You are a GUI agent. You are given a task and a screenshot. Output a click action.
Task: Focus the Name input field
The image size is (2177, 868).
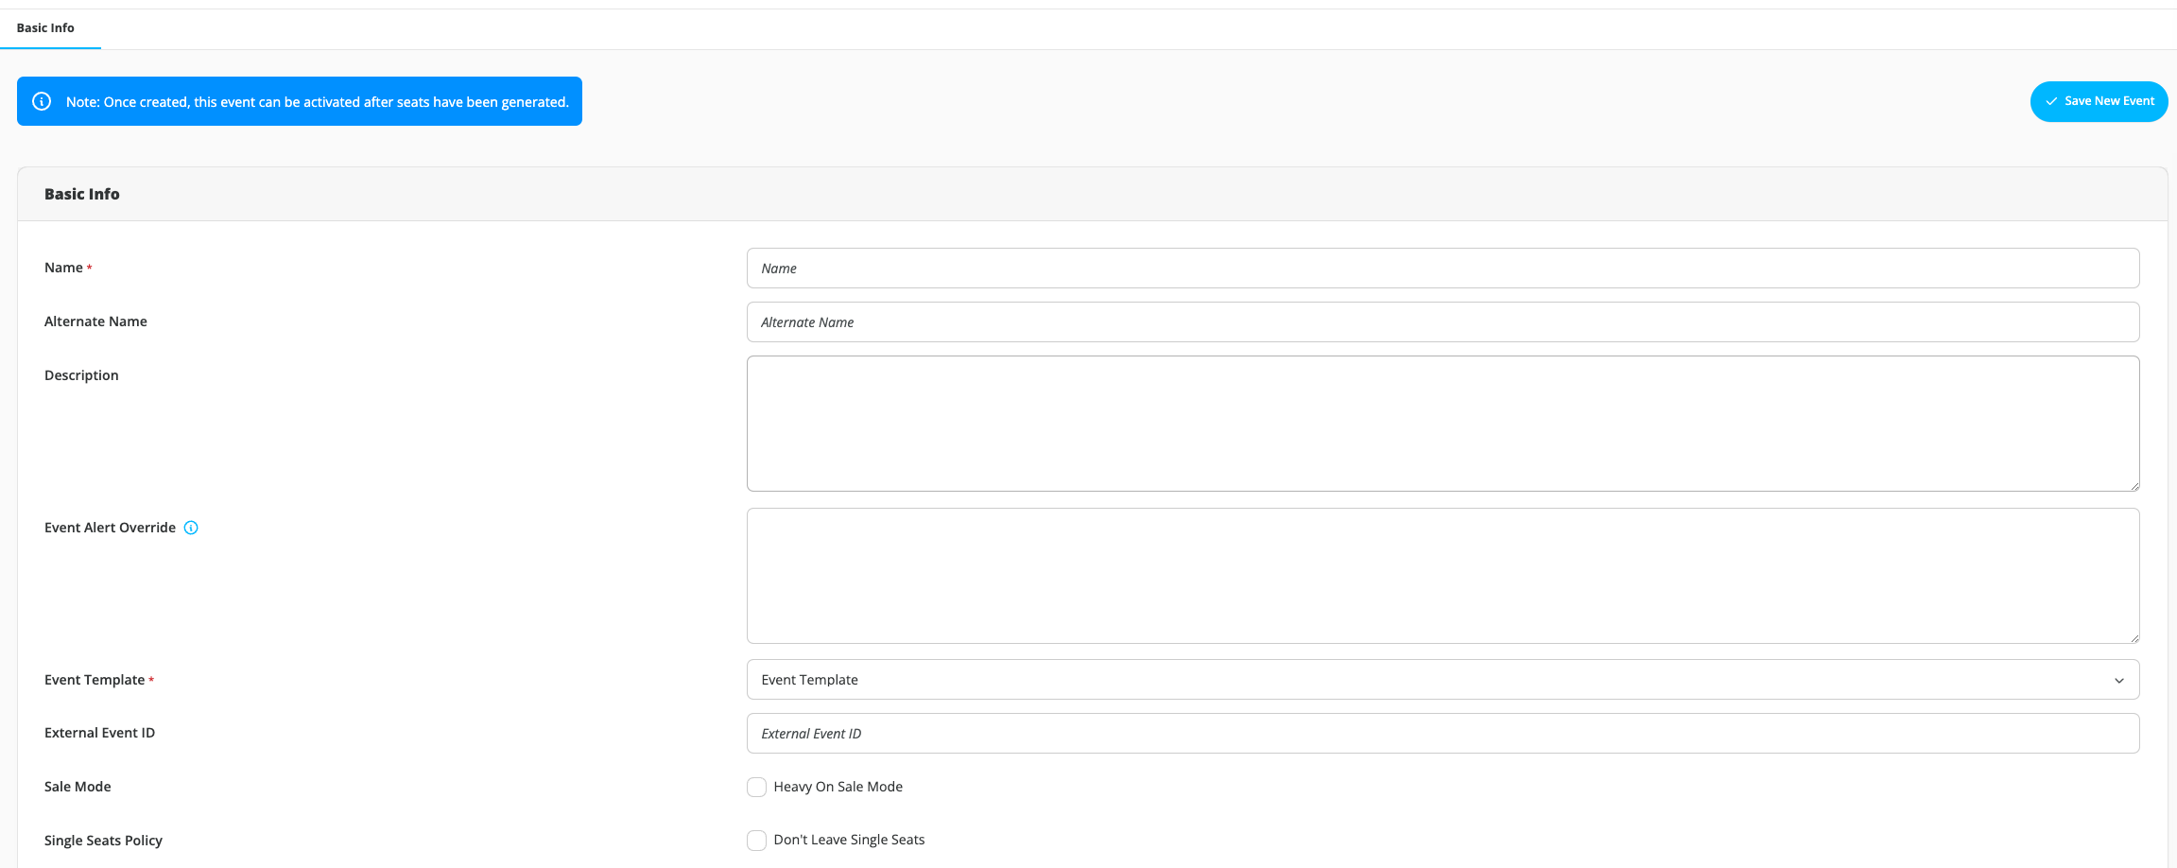tap(1443, 269)
